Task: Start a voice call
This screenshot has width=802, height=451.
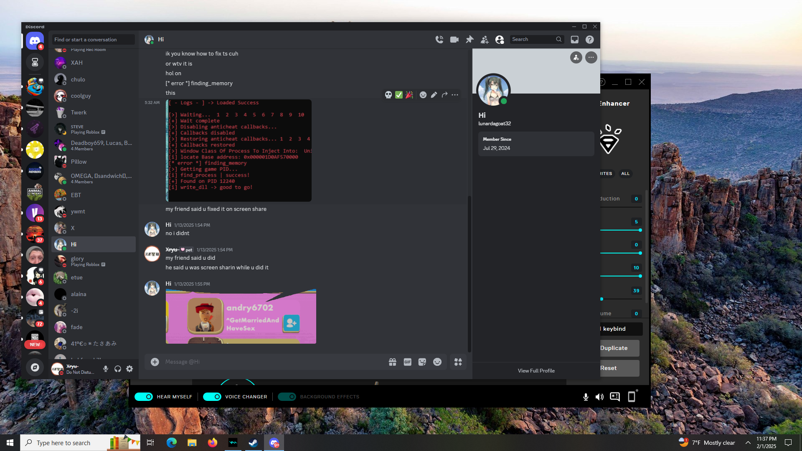Action: click(439, 39)
